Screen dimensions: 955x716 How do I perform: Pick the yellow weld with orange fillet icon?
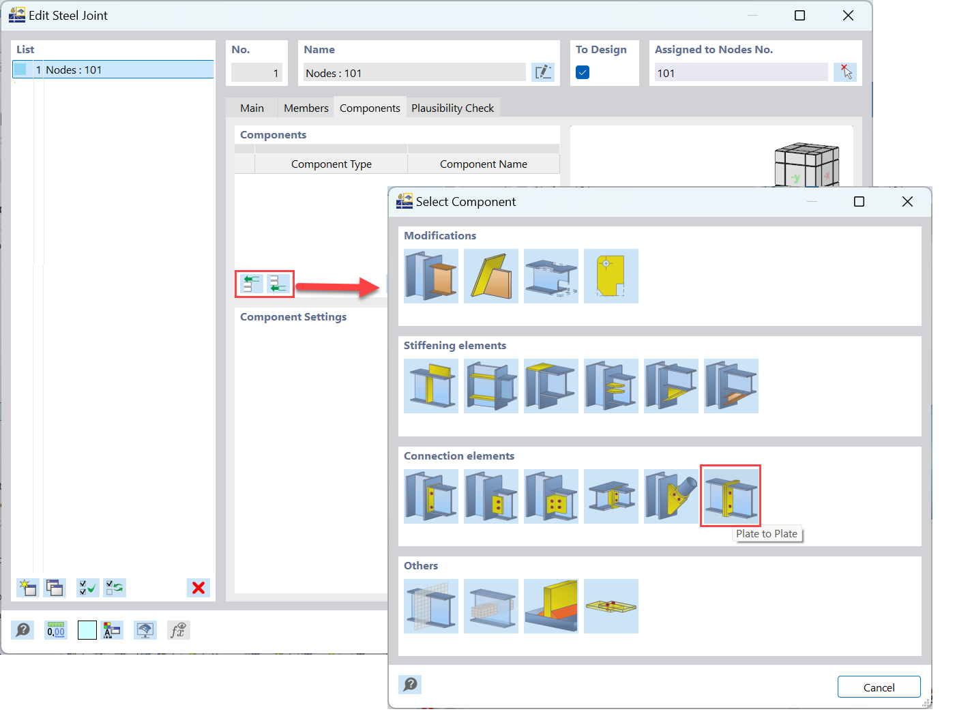click(x=551, y=606)
